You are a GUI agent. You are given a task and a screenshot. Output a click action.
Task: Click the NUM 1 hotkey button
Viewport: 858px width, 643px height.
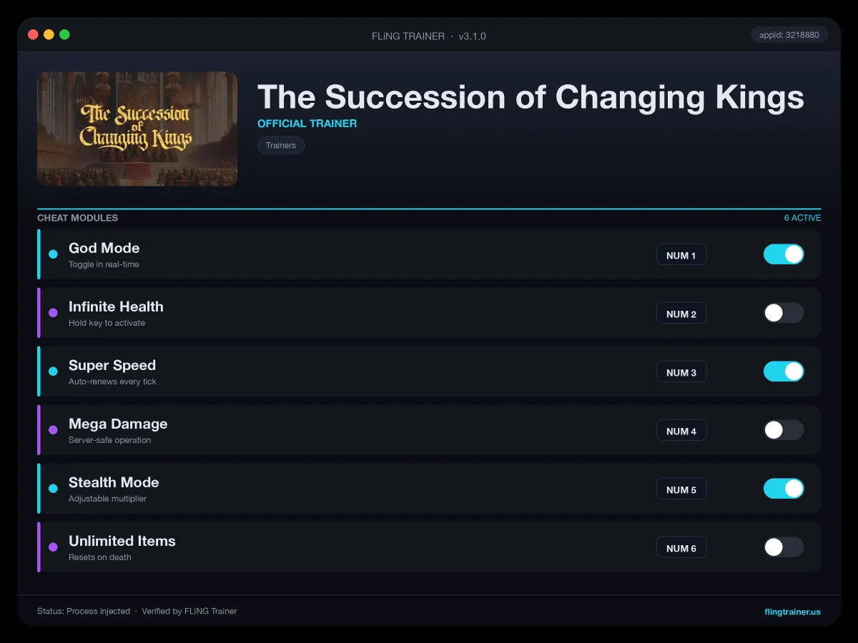(x=681, y=255)
